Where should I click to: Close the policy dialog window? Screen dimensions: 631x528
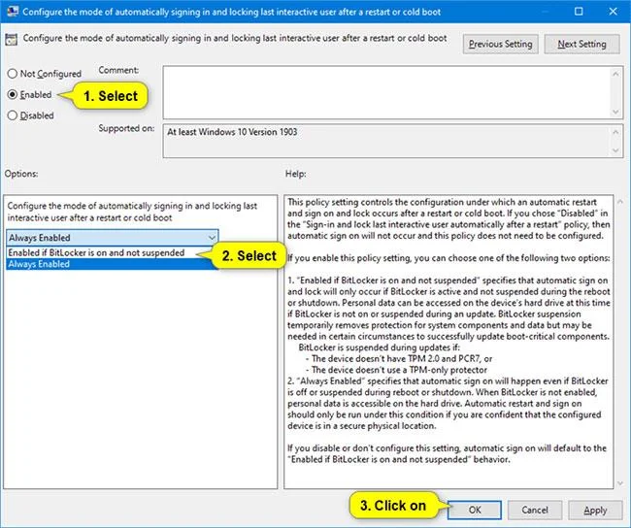(613, 11)
